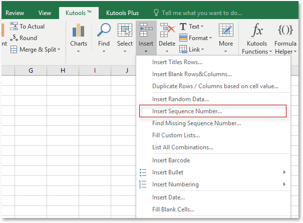Open the More tools icon
This screenshot has width=303, height=223.
click(x=226, y=32)
